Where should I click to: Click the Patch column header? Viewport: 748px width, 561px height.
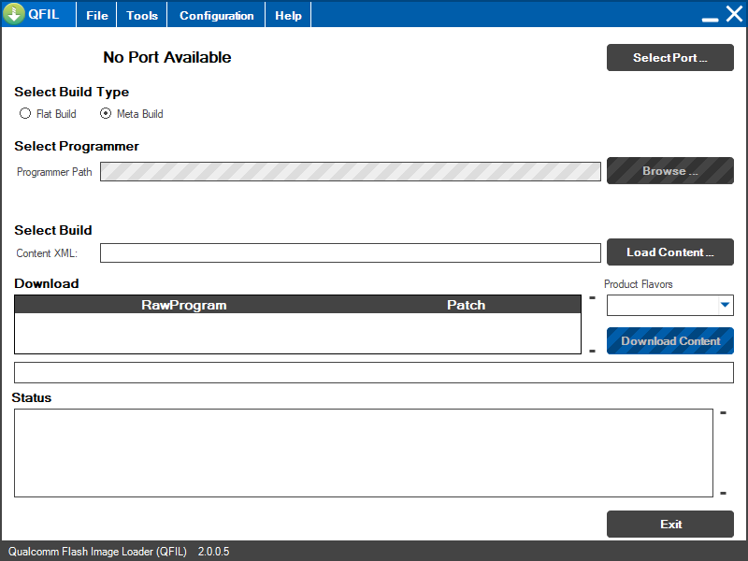click(466, 305)
